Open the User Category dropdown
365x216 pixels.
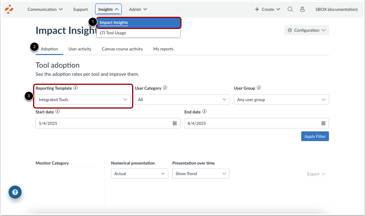click(182, 99)
